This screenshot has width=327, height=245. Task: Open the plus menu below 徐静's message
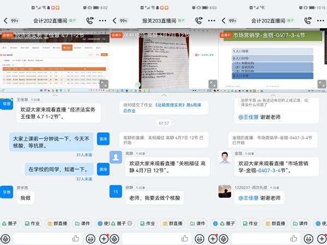[x=213, y=238]
